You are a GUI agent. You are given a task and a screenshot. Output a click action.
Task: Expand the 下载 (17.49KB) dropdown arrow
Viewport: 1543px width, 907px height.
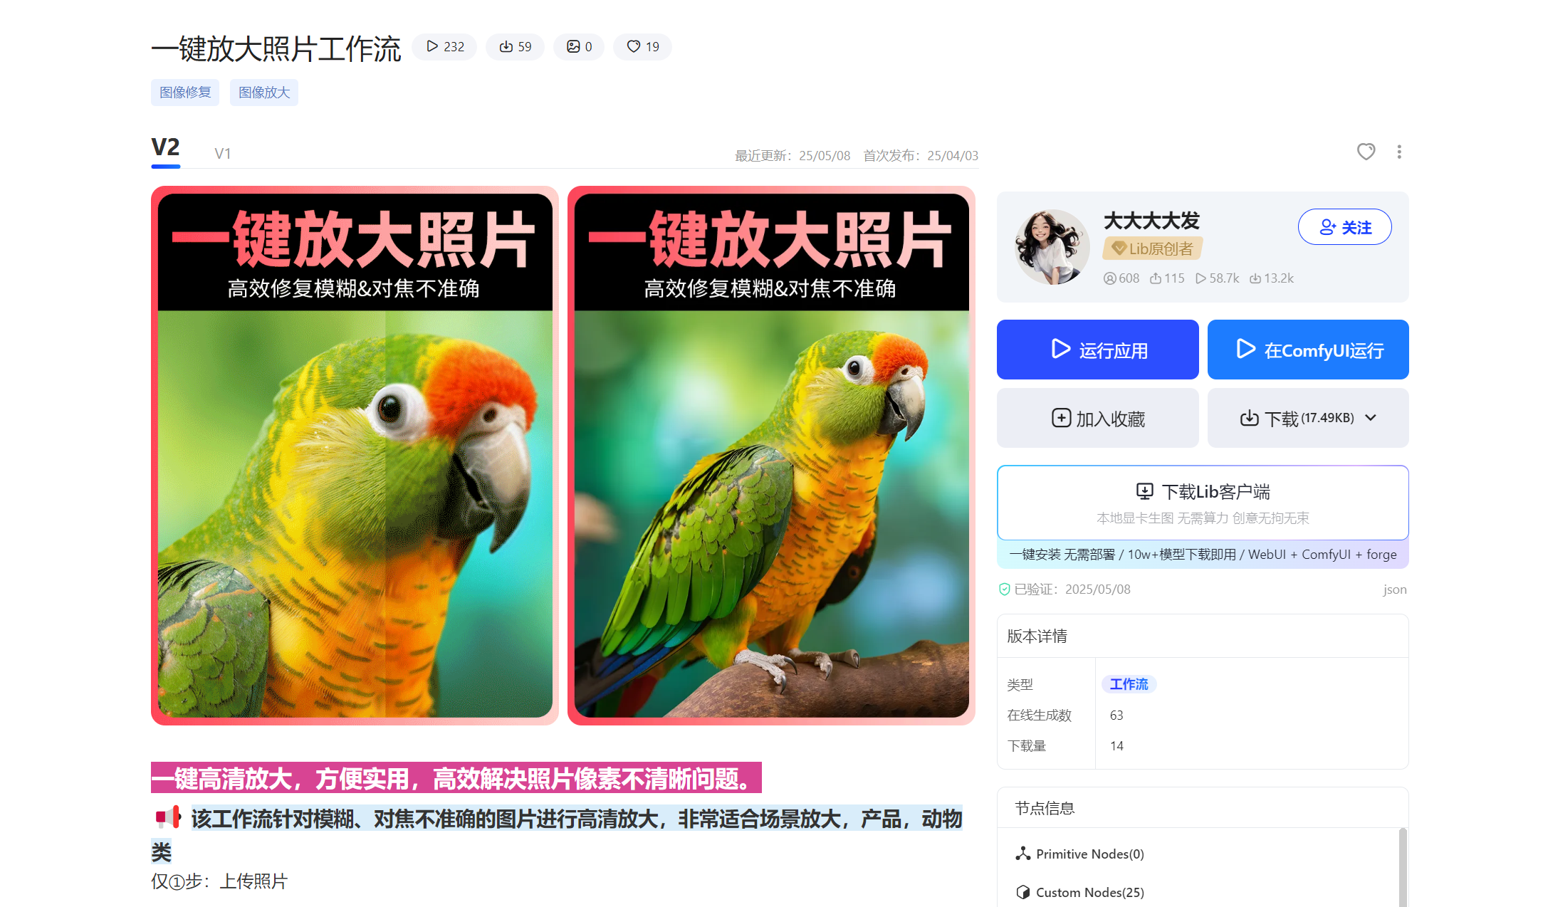tap(1371, 418)
